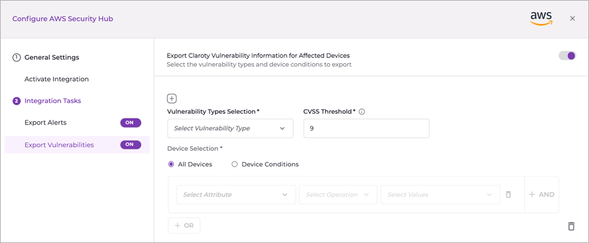
Task: Open the Select Operation dropdown
Action: pos(338,194)
